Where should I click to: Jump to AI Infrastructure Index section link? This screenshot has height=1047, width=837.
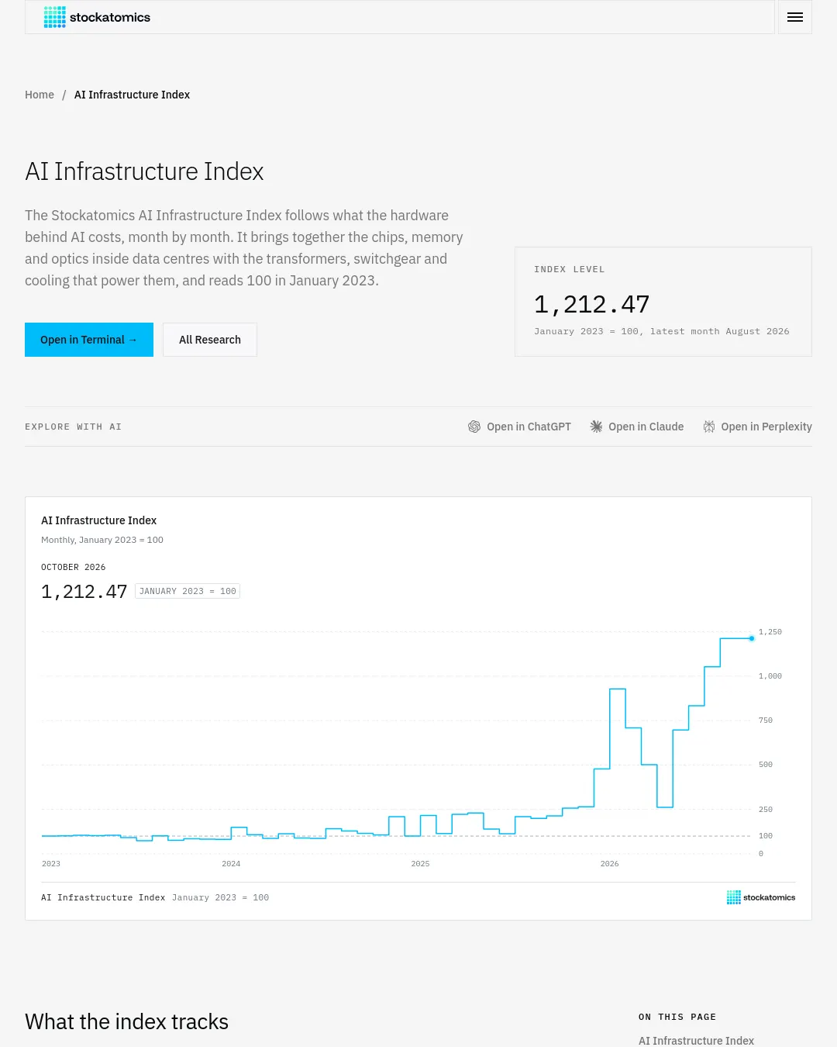coord(696,1041)
